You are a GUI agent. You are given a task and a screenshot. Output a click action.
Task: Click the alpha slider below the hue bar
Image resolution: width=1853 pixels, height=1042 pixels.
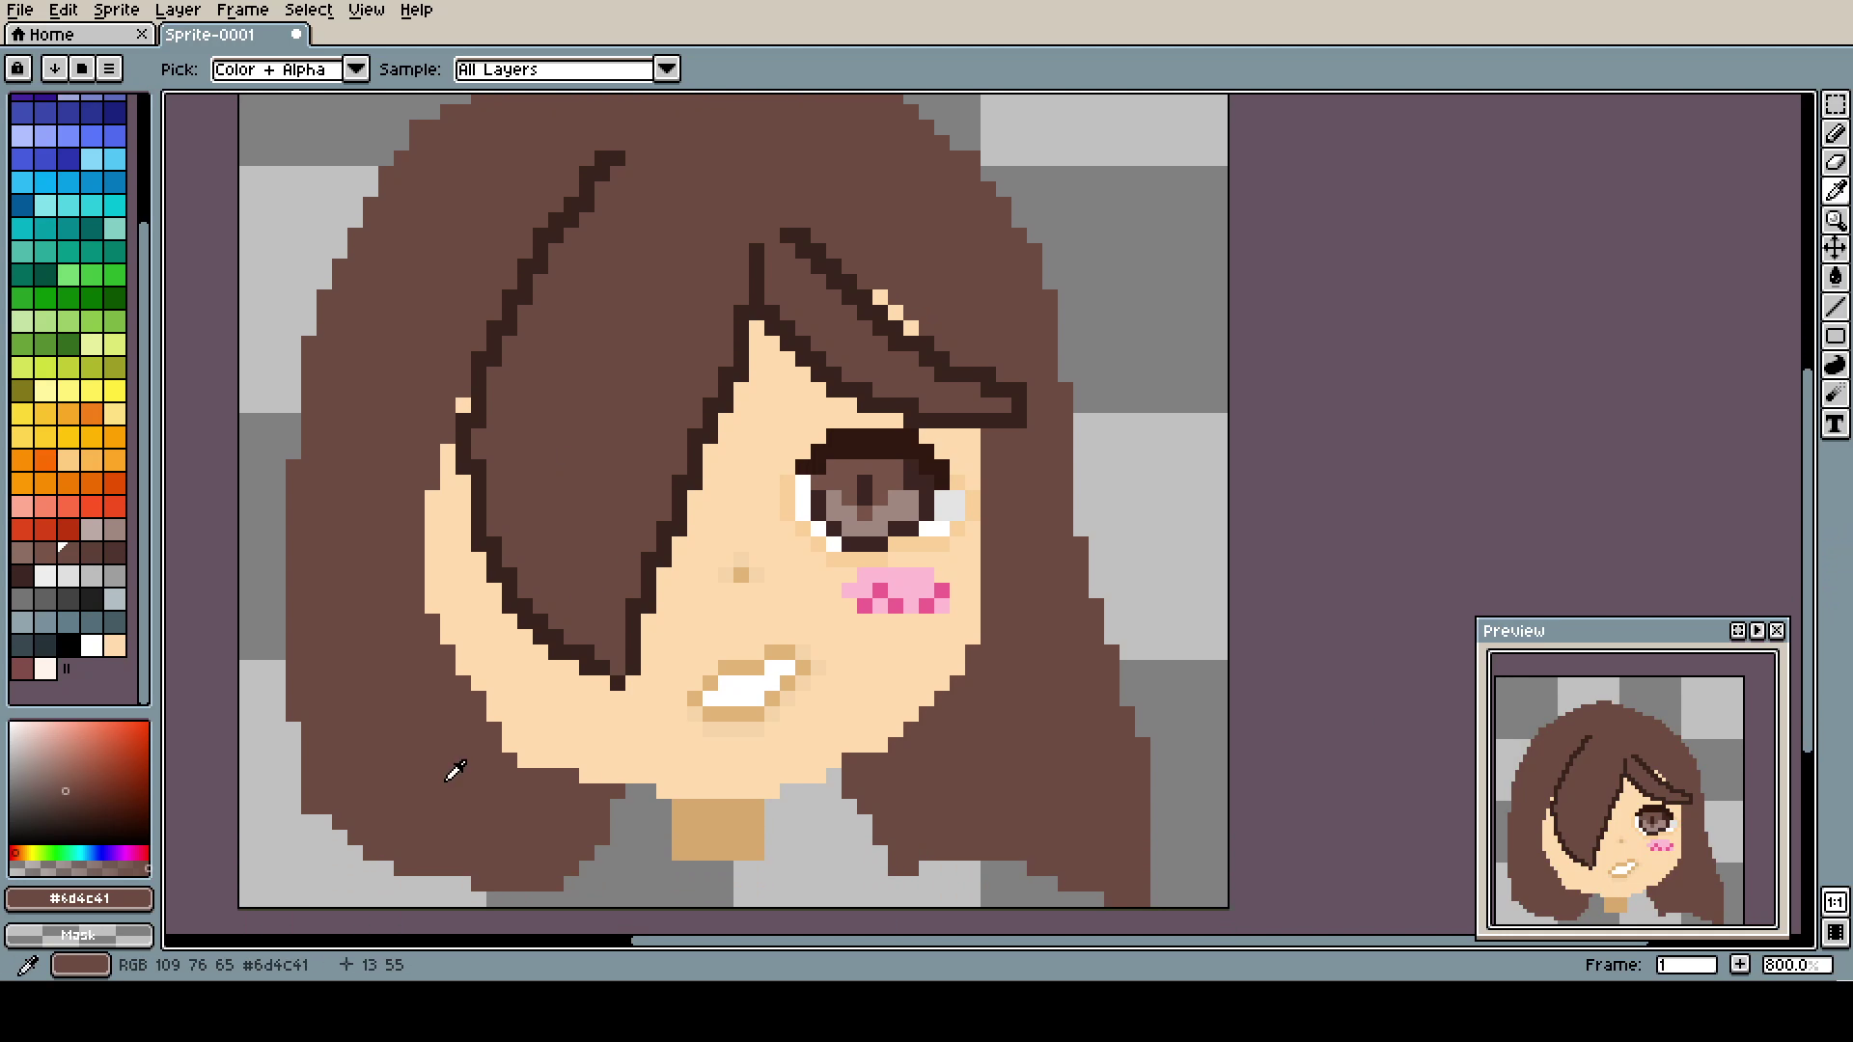(79, 868)
